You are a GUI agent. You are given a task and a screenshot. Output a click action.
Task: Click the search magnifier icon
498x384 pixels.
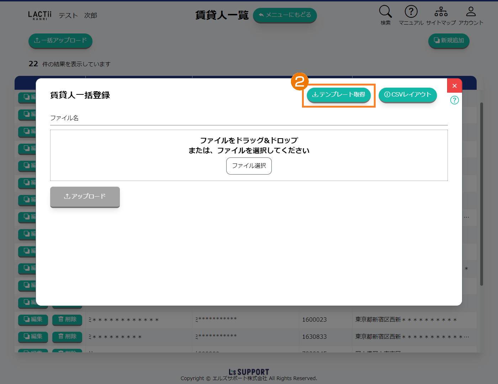click(385, 12)
